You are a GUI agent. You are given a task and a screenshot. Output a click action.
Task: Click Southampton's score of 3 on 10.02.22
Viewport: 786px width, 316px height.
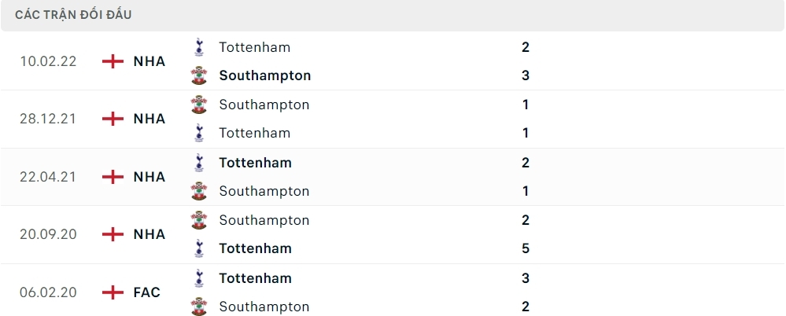(526, 75)
